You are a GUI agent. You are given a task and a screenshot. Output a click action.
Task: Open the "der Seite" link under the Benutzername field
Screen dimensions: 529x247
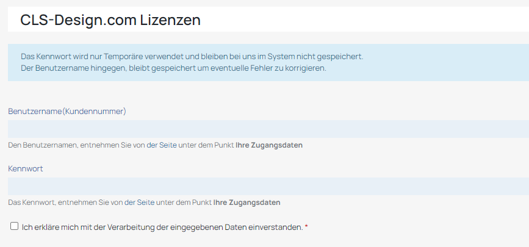pyautogui.click(x=161, y=145)
